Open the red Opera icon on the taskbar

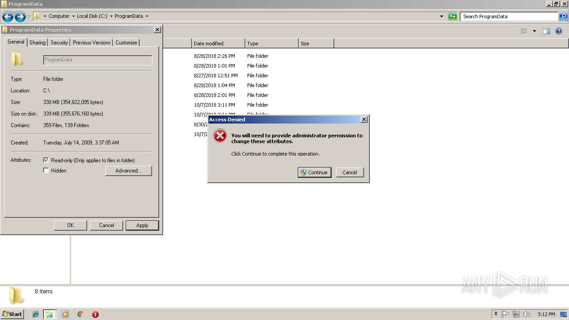95,314
